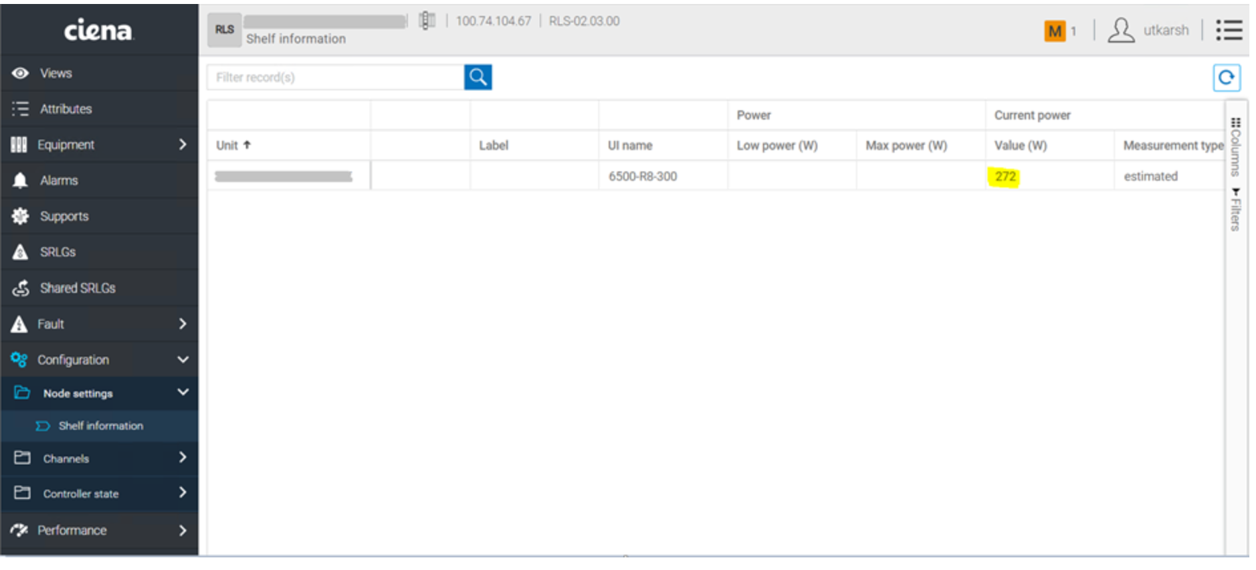
Task: Open the Attributes menu item
Action: click(100, 109)
